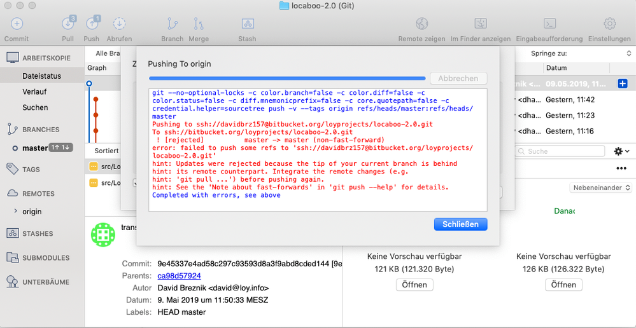This screenshot has width=636, height=328.
Task: Select Verlauf in sidebar
Action: pyautogui.click(x=34, y=92)
